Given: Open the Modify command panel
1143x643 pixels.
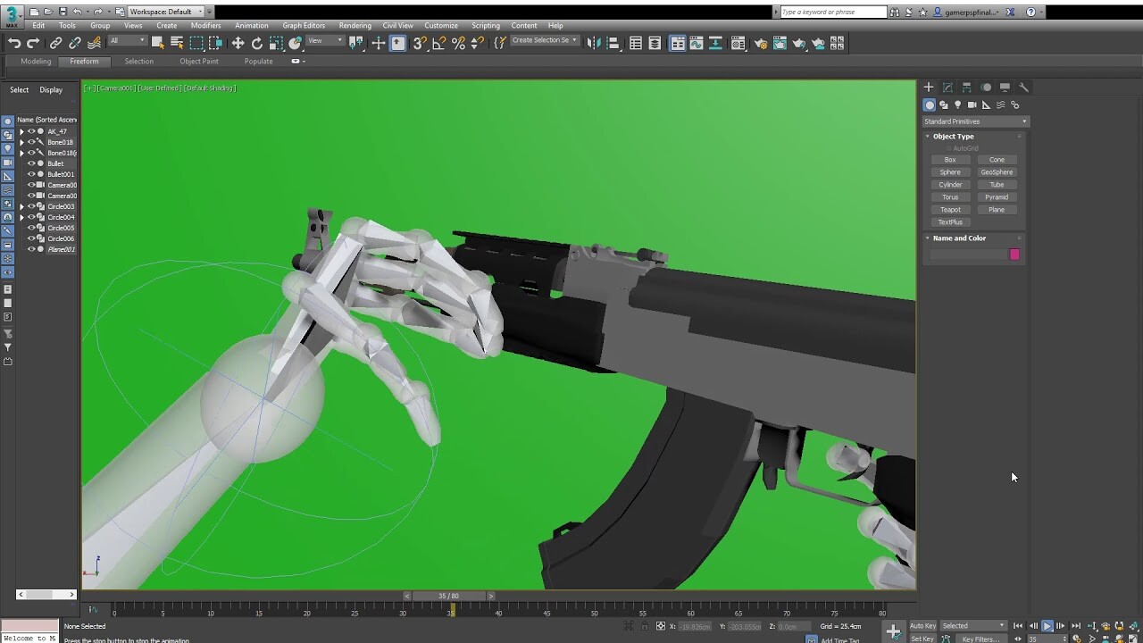Looking at the screenshot, I should click(x=947, y=88).
